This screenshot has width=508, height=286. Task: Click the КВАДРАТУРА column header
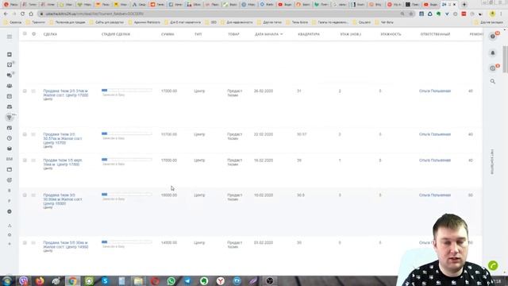pyautogui.click(x=309, y=34)
